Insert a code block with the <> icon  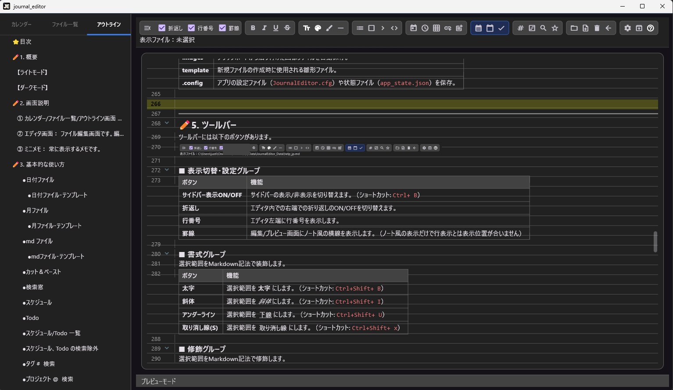(394, 28)
